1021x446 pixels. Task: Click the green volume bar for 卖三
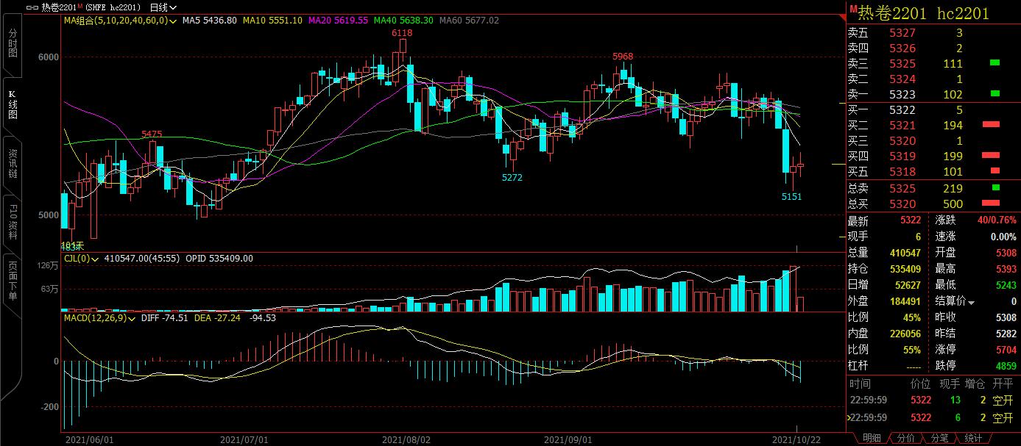point(995,63)
